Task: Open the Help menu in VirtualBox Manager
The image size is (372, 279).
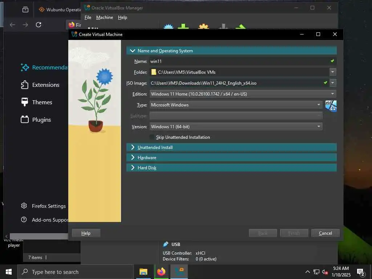Action: 122,17
